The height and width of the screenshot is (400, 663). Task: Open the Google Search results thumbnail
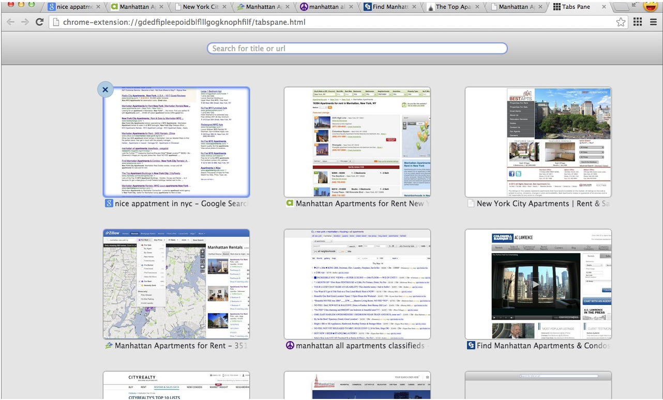176,142
